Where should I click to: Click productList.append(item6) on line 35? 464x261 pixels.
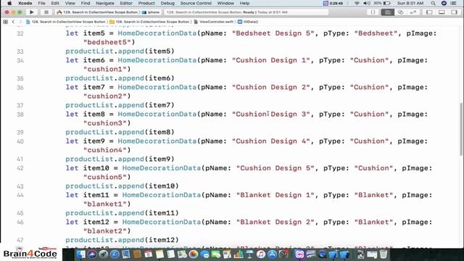[120, 78]
